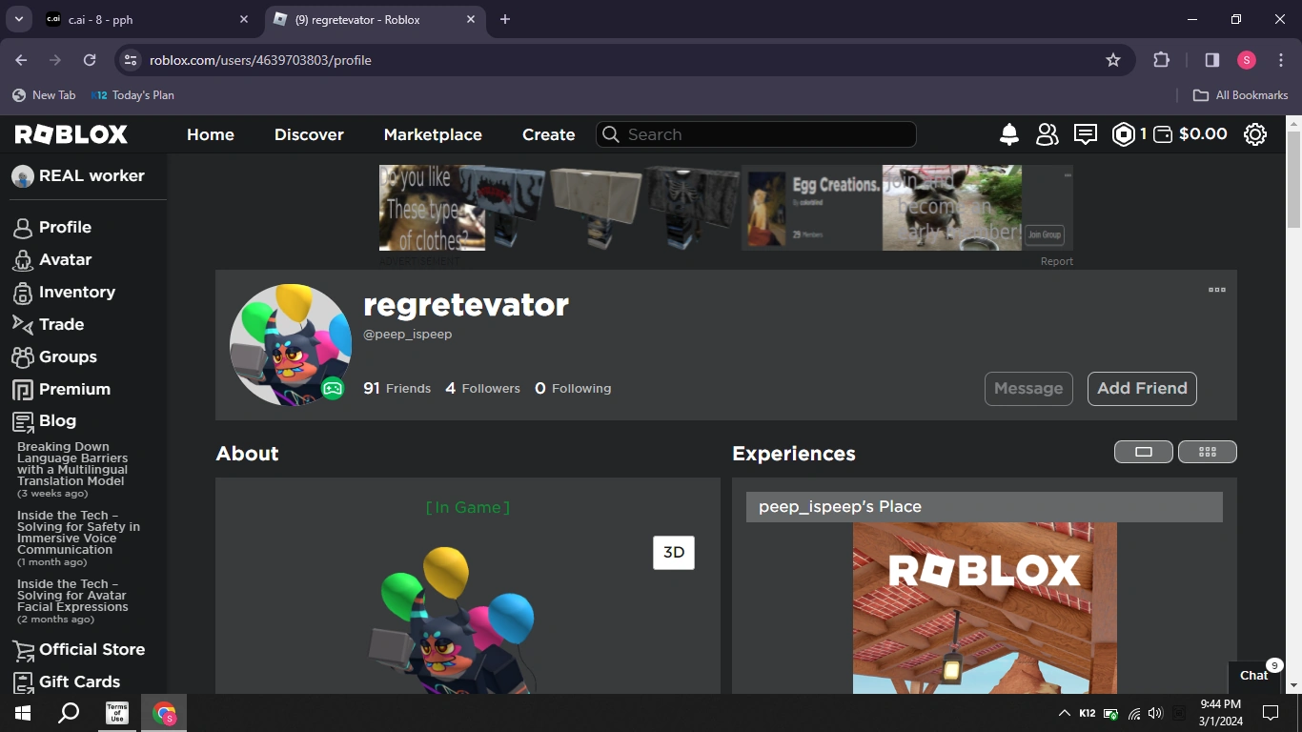The image size is (1302, 732).
Task: Switch to the Marketplace tab
Action: coord(433,134)
